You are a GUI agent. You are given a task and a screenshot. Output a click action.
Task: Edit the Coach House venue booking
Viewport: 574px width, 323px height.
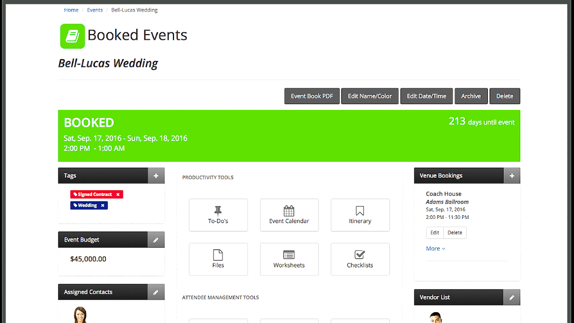435,232
